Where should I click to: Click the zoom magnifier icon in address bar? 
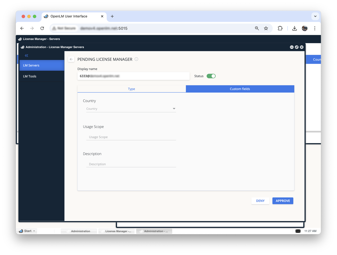tap(257, 28)
